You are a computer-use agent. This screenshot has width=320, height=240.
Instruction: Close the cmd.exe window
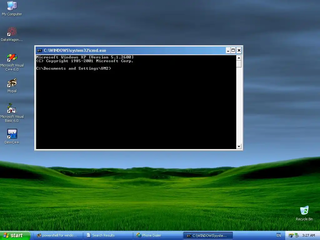[x=239, y=50]
